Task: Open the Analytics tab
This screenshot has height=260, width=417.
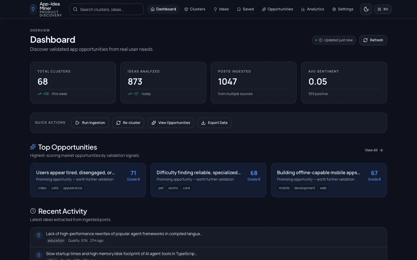Action: tap(313, 9)
